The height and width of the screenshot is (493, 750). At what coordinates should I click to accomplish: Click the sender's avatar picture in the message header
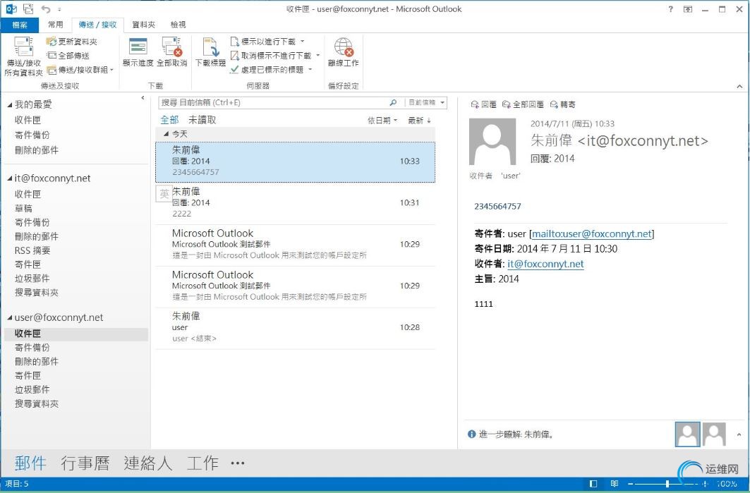(492, 142)
